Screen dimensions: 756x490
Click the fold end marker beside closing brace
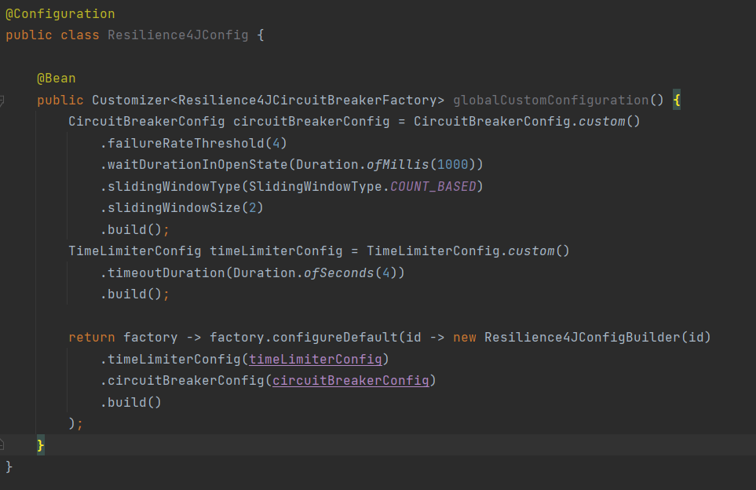(2, 444)
